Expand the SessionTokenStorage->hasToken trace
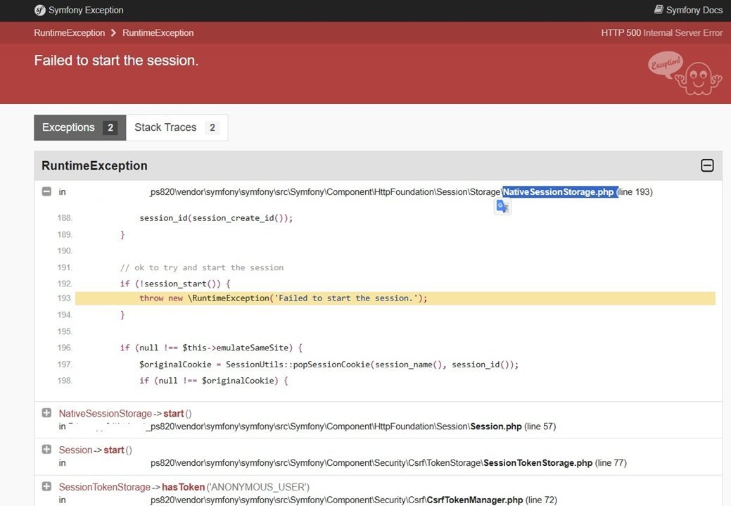 [46, 486]
